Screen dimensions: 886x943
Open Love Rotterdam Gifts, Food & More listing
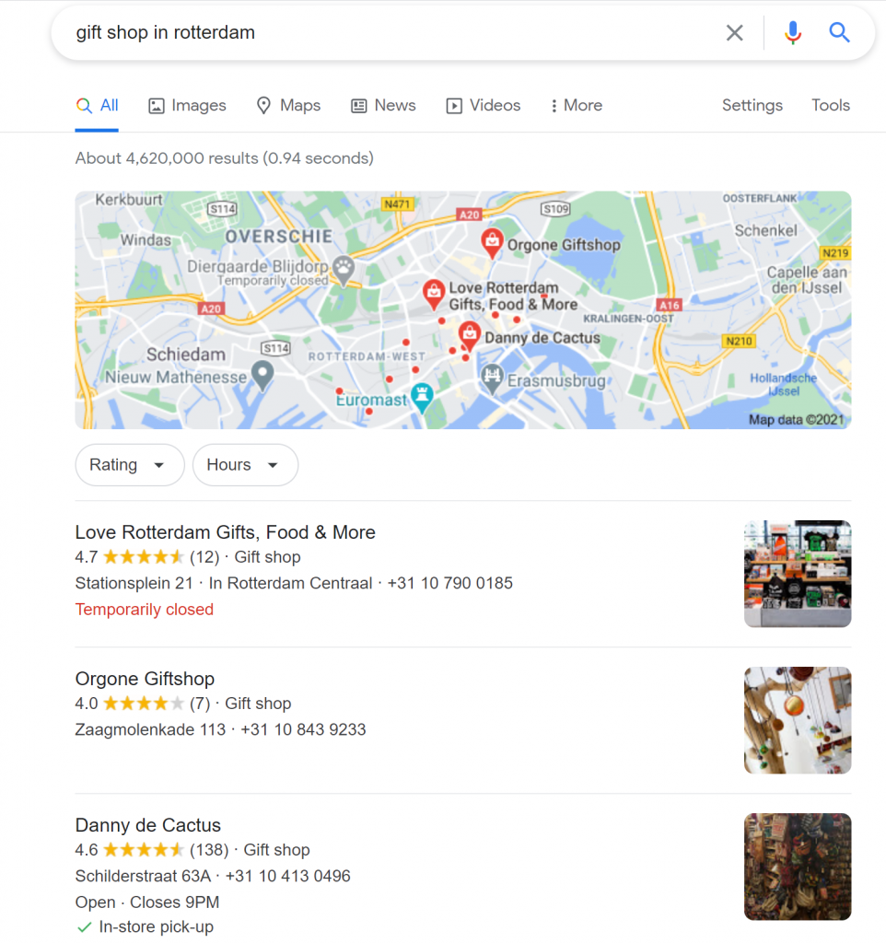pyautogui.click(x=225, y=532)
